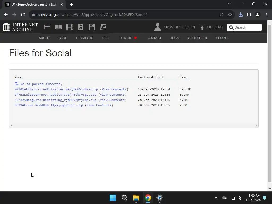Open the Internet Archive home logo
The image size is (272, 204).
pyautogui.click(x=20, y=27)
